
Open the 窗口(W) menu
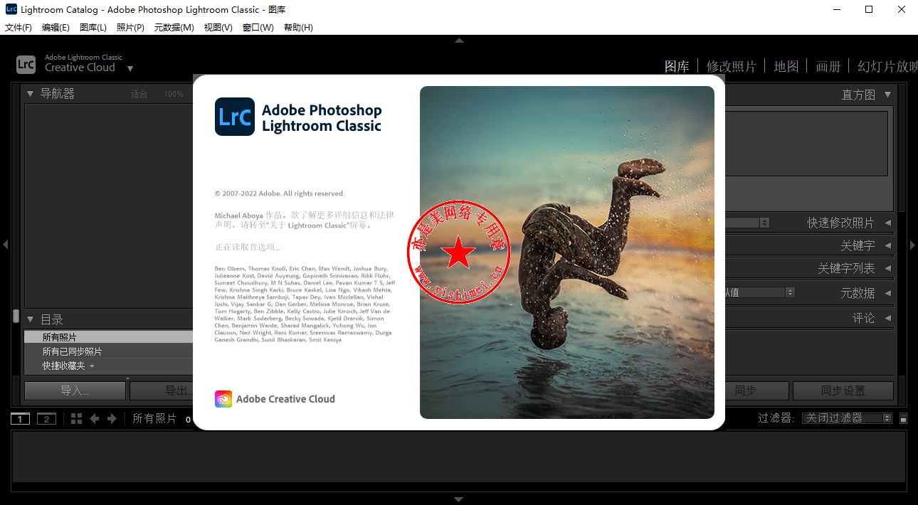(258, 28)
